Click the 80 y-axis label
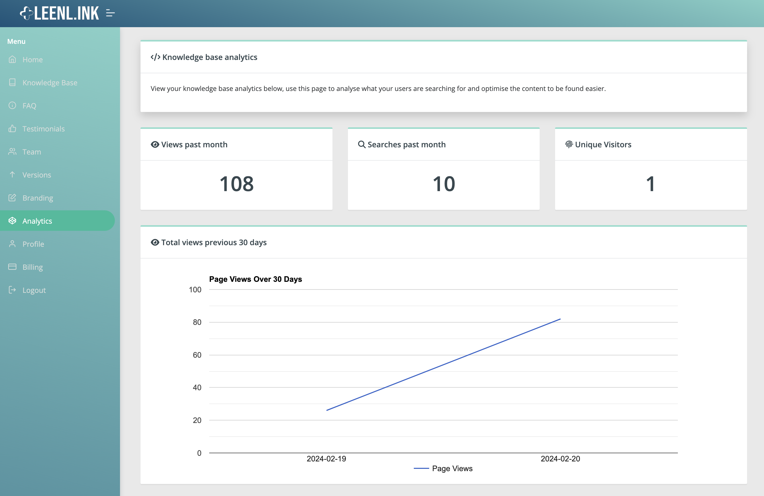This screenshot has height=496, width=764. [197, 322]
